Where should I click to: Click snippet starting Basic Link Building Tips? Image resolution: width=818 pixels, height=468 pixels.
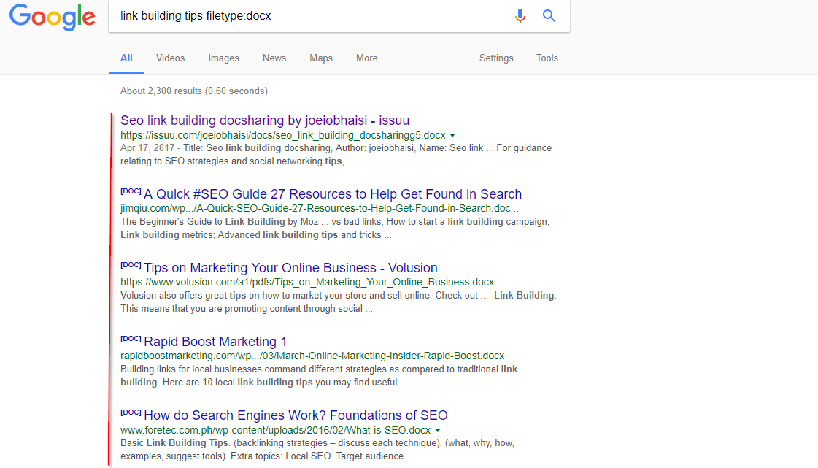(317, 449)
